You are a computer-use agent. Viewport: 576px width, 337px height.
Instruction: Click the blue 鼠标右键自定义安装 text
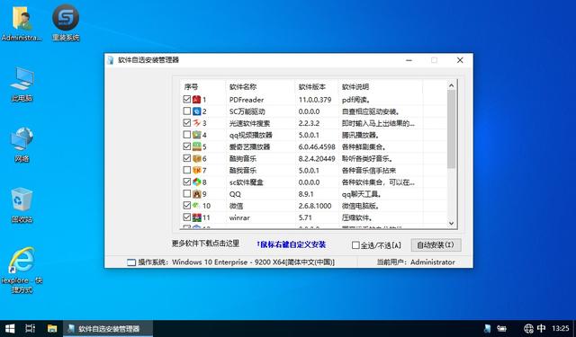(x=292, y=244)
